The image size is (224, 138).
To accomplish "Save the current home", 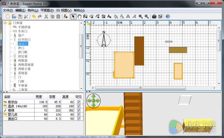I will click(x=20, y=17).
